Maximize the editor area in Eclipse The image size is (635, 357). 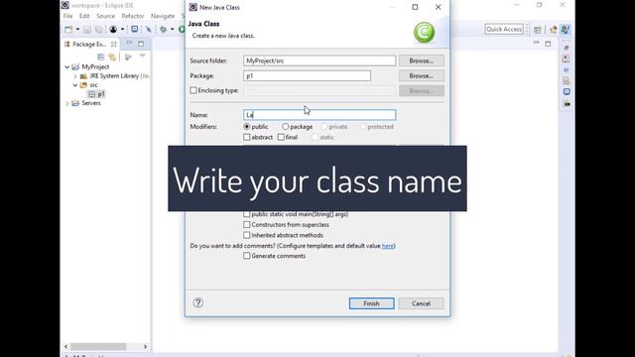548,44
